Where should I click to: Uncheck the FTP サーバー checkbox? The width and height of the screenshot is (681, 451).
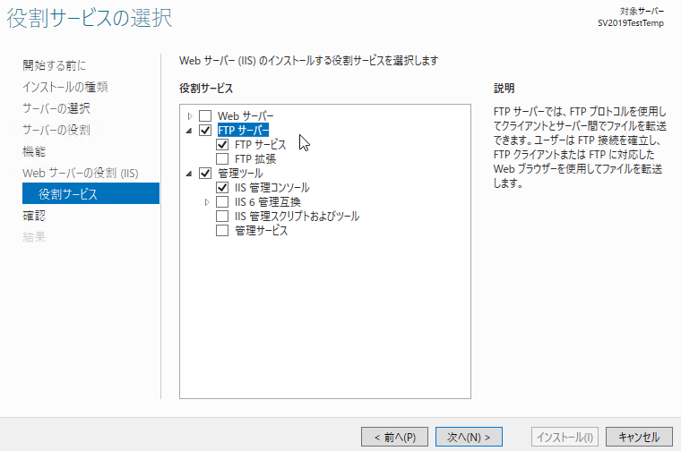click(205, 130)
